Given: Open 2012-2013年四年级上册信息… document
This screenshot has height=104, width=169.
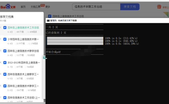Looking at the screenshot, I should coord(24,63).
